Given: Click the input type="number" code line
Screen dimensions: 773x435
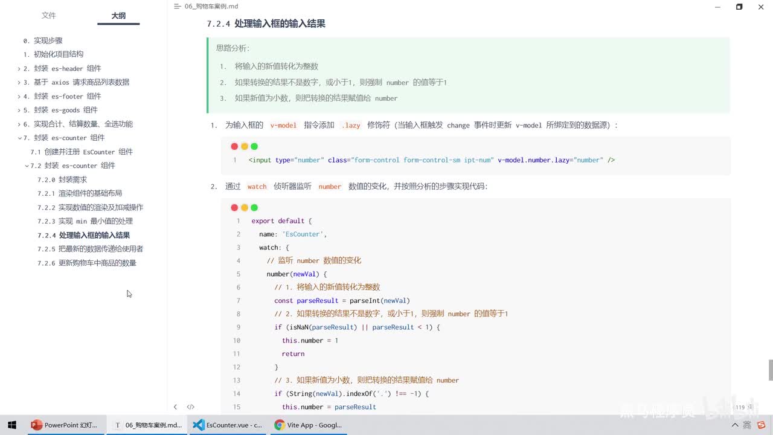Looking at the screenshot, I should pyautogui.click(x=432, y=160).
